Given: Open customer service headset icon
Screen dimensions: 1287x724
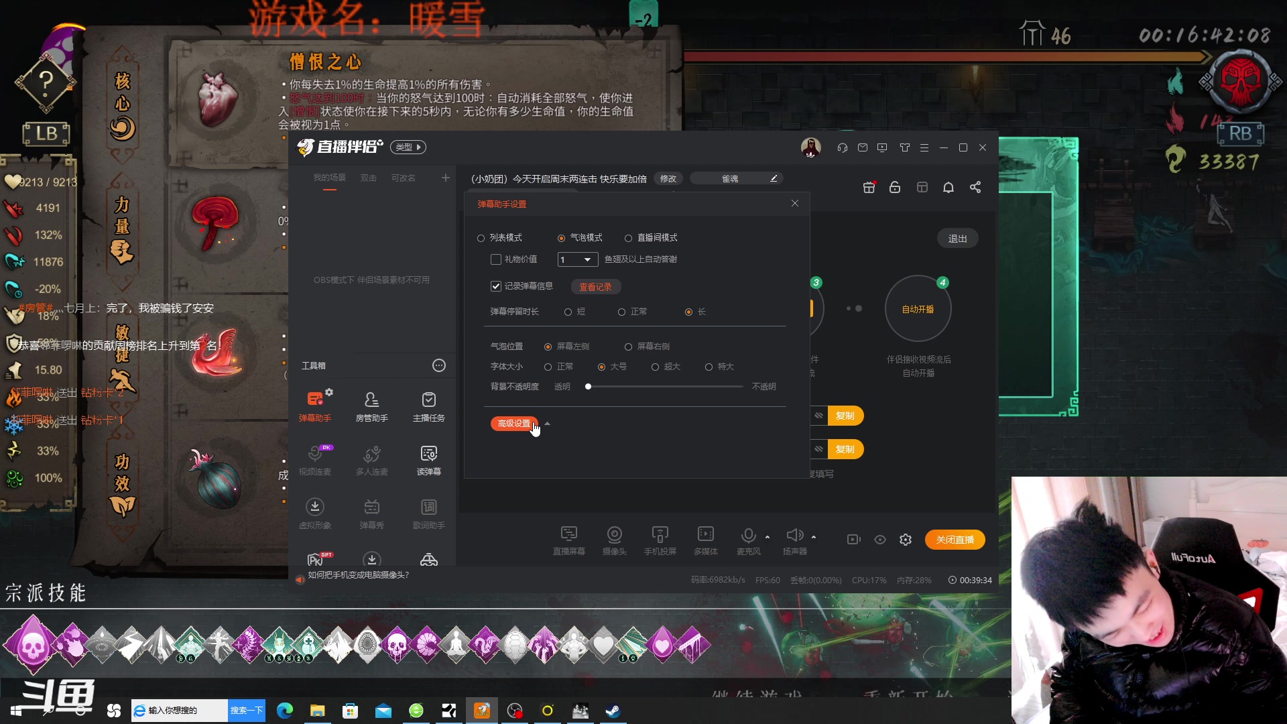Looking at the screenshot, I should click(x=843, y=147).
